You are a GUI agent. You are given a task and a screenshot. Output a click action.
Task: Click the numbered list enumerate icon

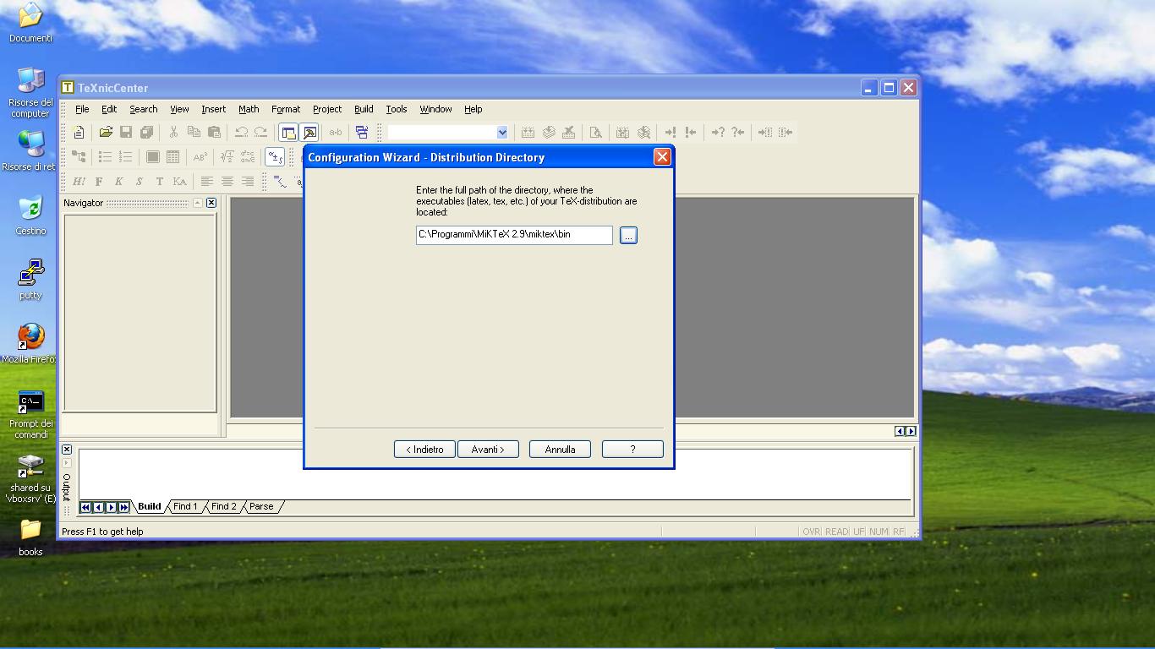click(126, 156)
